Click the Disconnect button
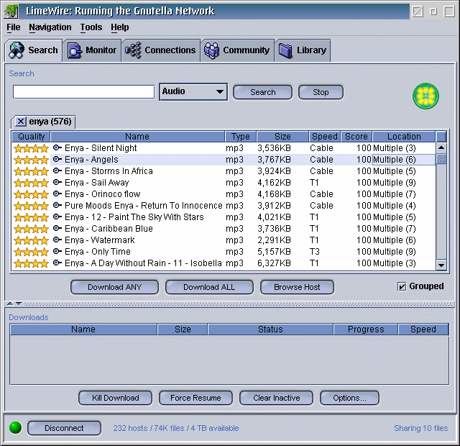Viewport: 460px width, 446px height. pyautogui.click(x=64, y=428)
